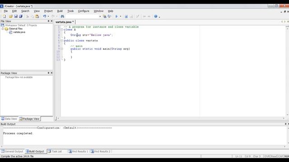
Task: Open the Configure menu
Action: 84,11
